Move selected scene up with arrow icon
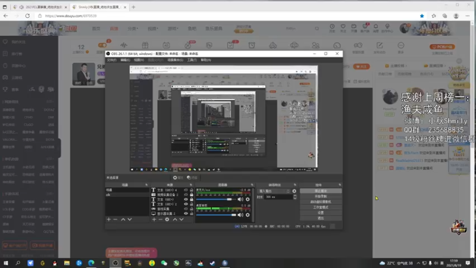This screenshot has height=268, width=476. point(123,219)
